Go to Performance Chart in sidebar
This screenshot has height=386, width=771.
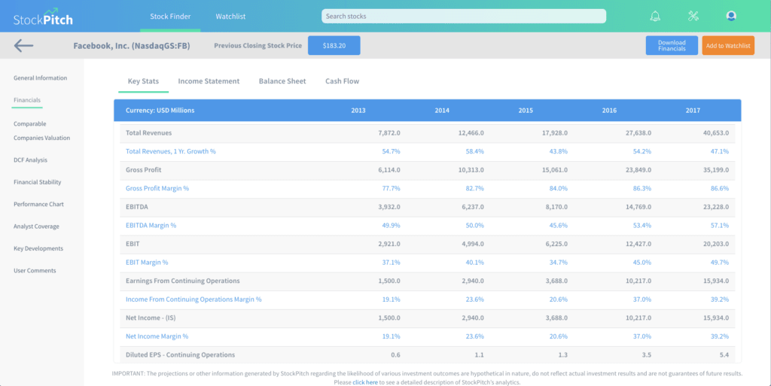[37, 204]
